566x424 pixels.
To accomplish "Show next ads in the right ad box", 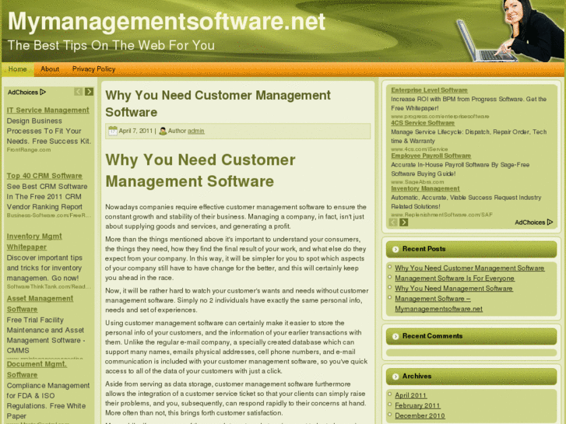I will [x=404, y=223].
